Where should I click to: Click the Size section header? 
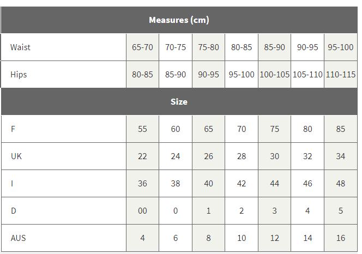click(x=179, y=102)
